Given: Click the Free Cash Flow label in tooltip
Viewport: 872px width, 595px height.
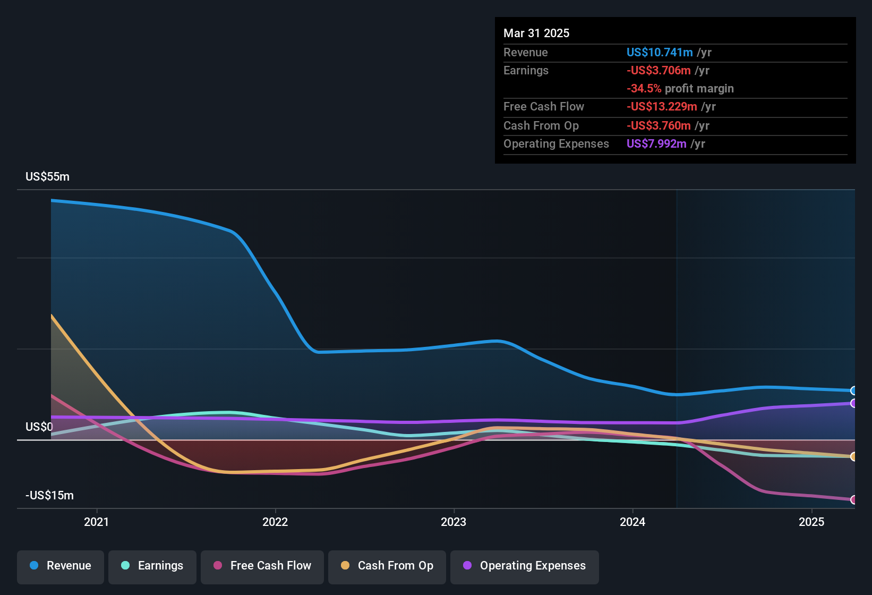Looking at the screenshot, I should (x=544, y=107).
